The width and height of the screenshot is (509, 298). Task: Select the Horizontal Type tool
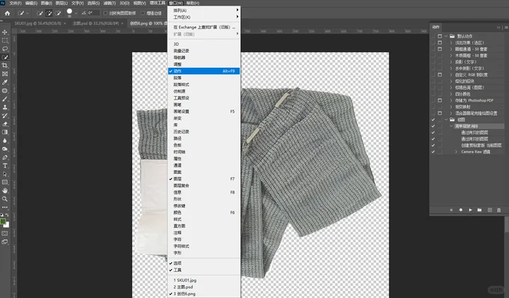5,166
